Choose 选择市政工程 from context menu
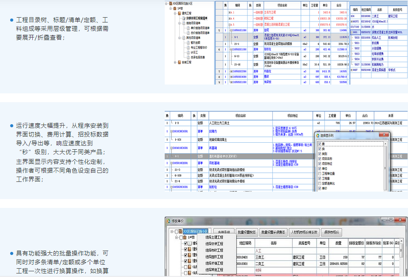408x277 pixels. coord(214,250)
